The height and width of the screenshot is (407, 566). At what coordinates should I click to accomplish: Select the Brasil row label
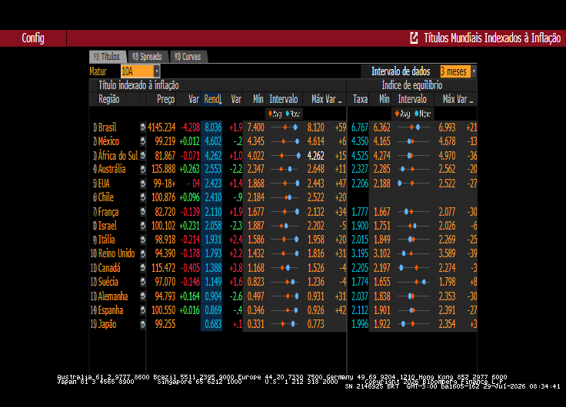(x=107, y=127)
